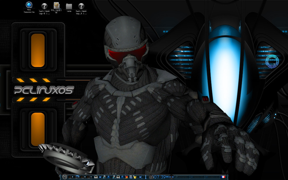Open the hydvldesktop_0.1 unknown file icon
288x180 pixels.
point(81,9)
